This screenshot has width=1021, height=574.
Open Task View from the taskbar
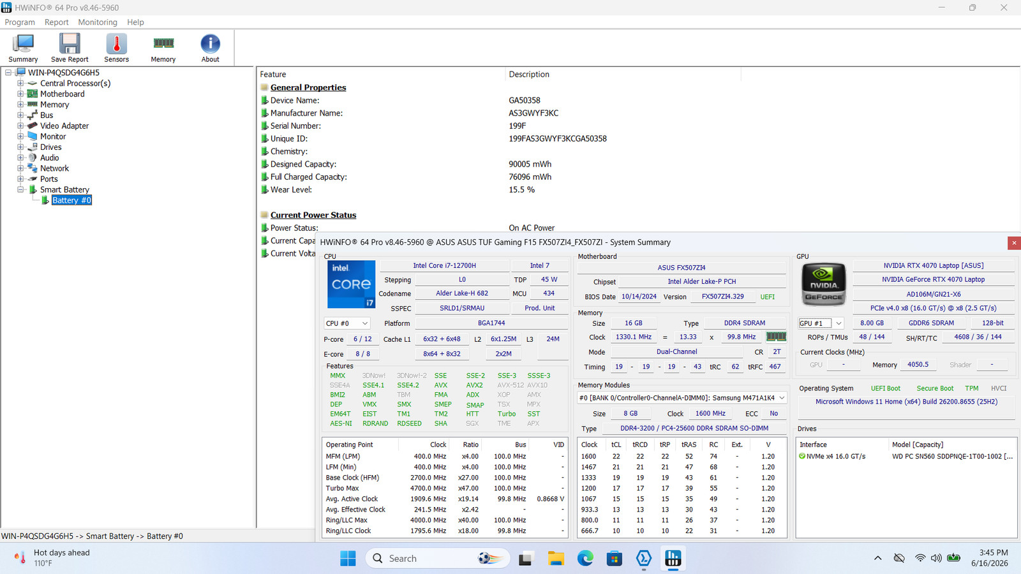(526, 559)
